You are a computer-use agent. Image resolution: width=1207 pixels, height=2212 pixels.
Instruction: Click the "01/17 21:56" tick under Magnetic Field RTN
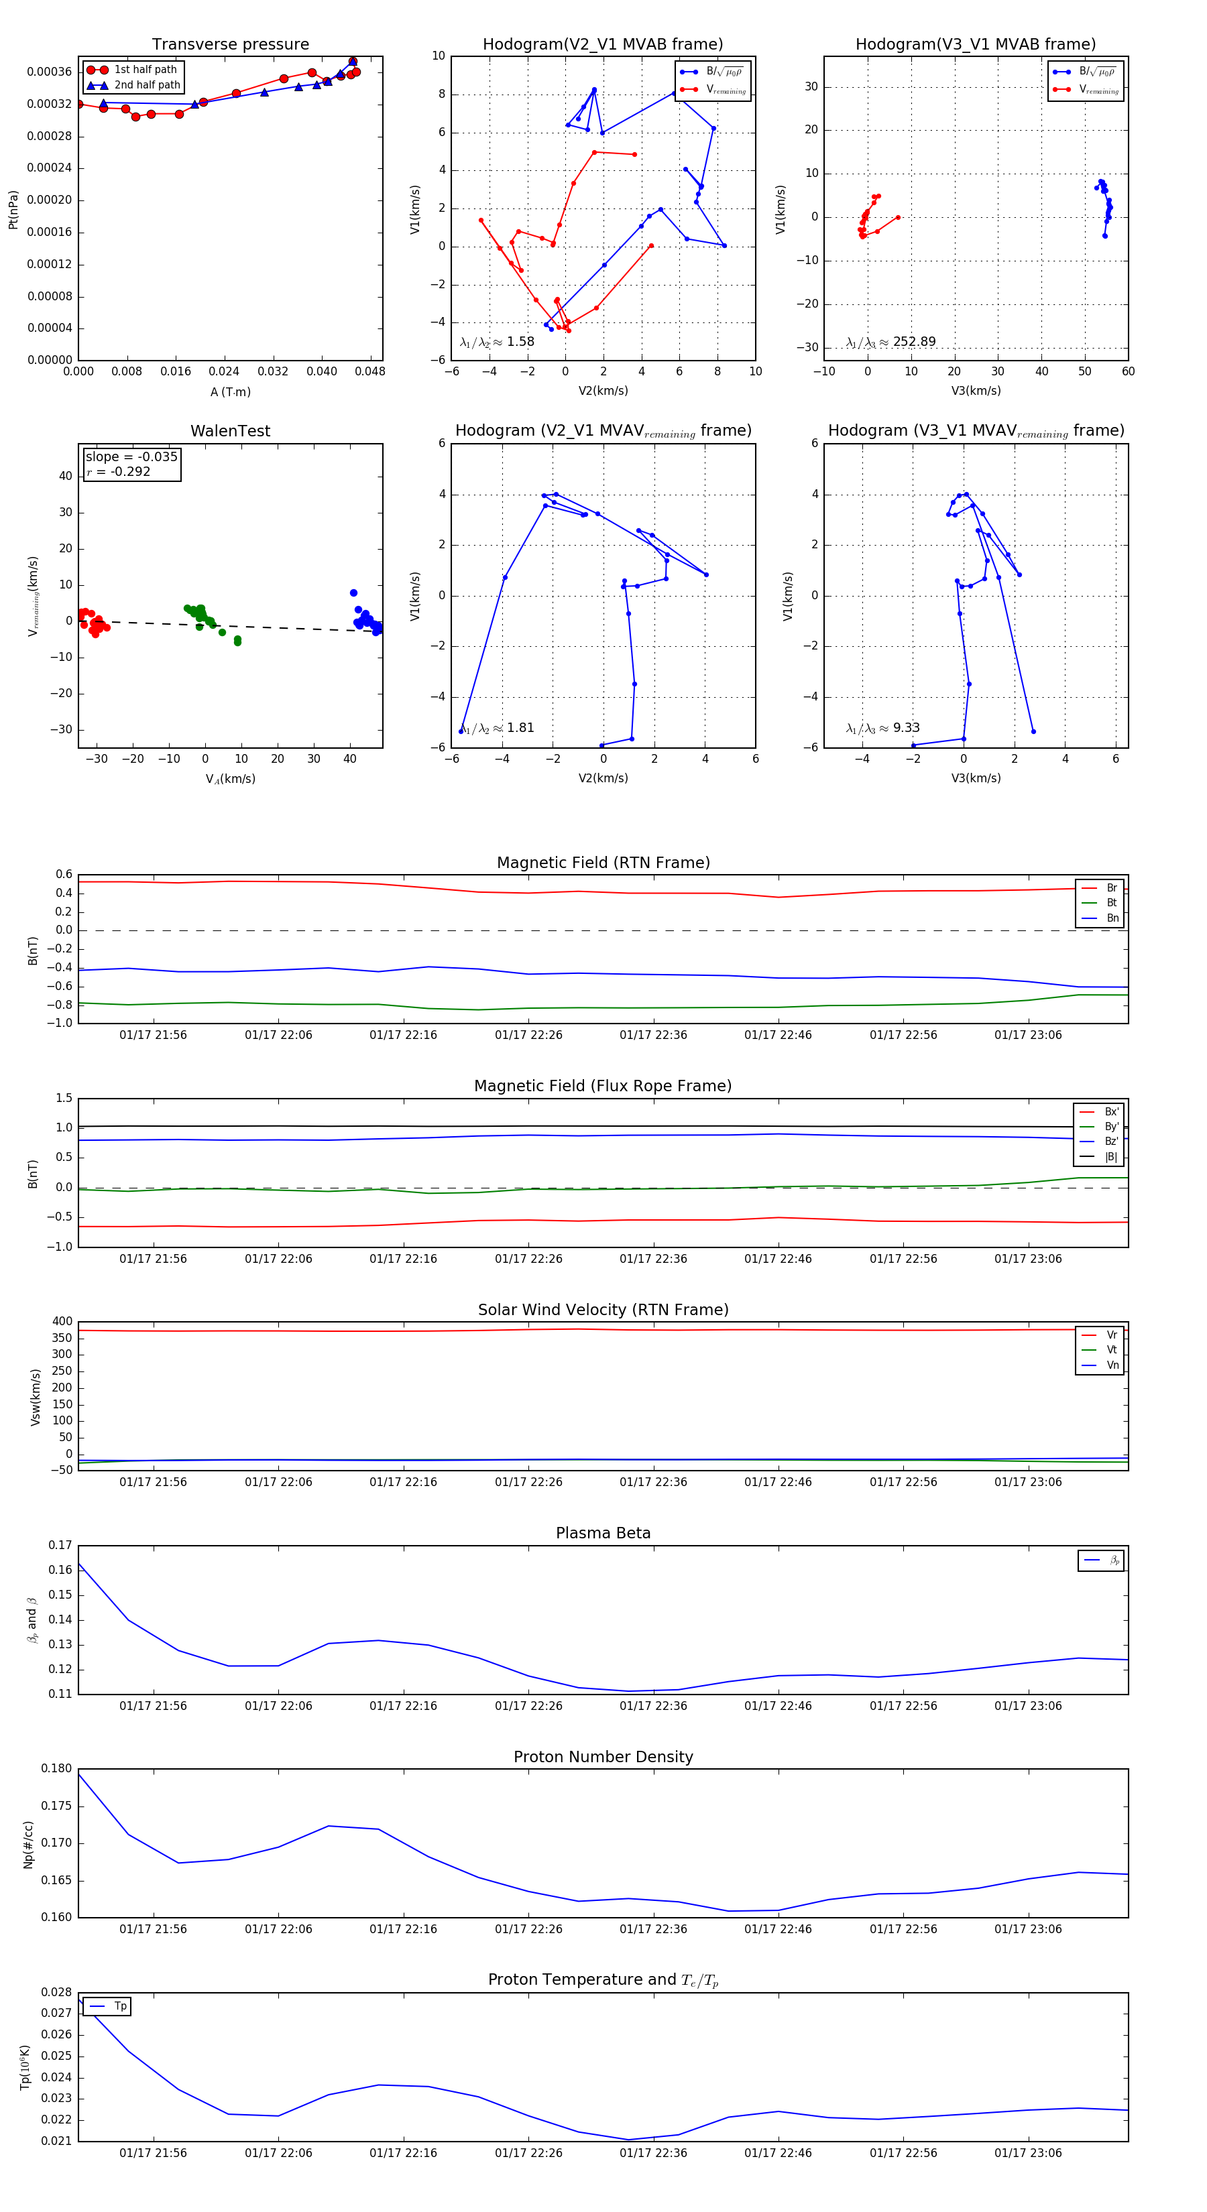pyautogui.click(x=153, y=1036)
